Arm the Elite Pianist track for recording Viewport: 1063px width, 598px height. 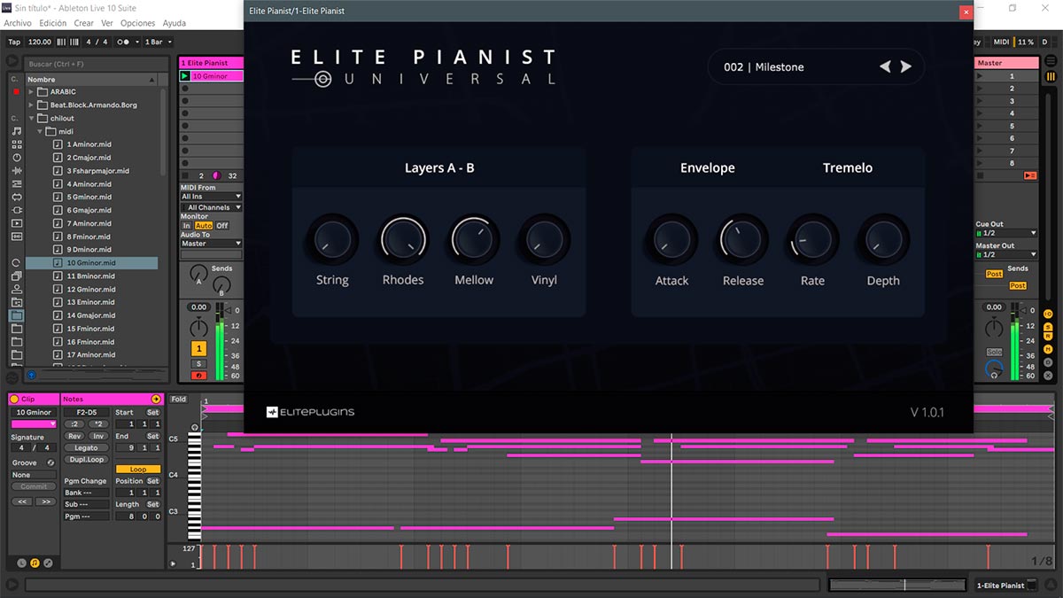tap(199, 376)
